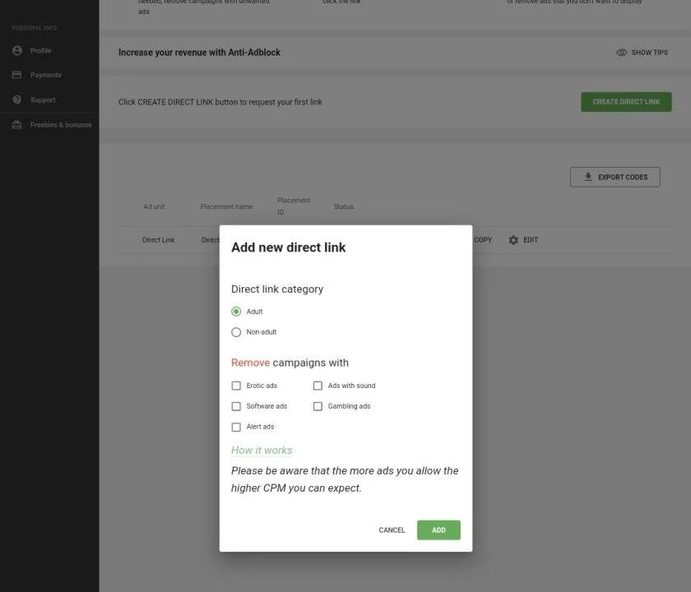Click the Direct Link cell in table
Image resolution: width=691 pixels, height=592 pixels.
point(158,240)
